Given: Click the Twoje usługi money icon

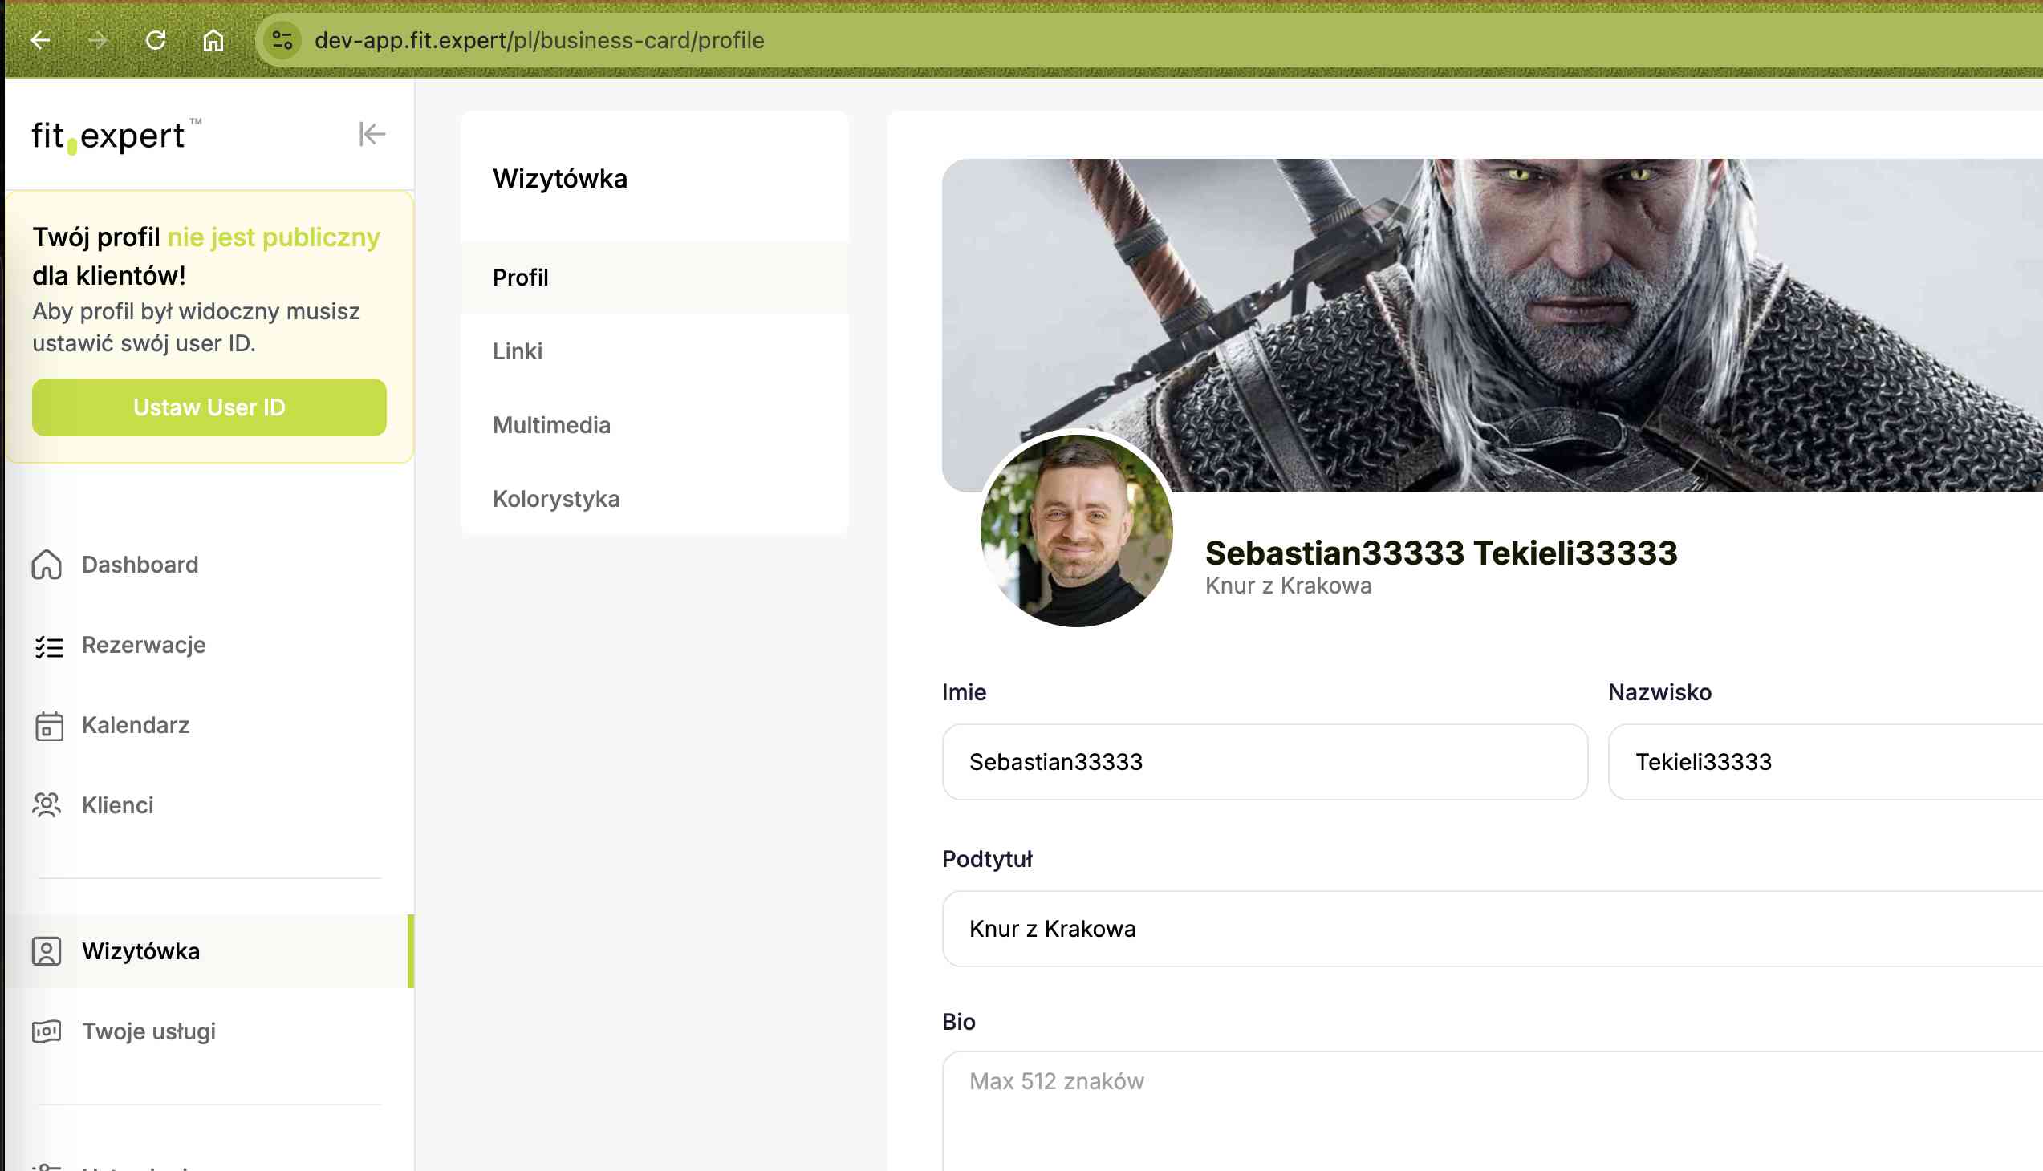Looking at the screenshot, I should pyautogui.click(x=47, y=1031).
